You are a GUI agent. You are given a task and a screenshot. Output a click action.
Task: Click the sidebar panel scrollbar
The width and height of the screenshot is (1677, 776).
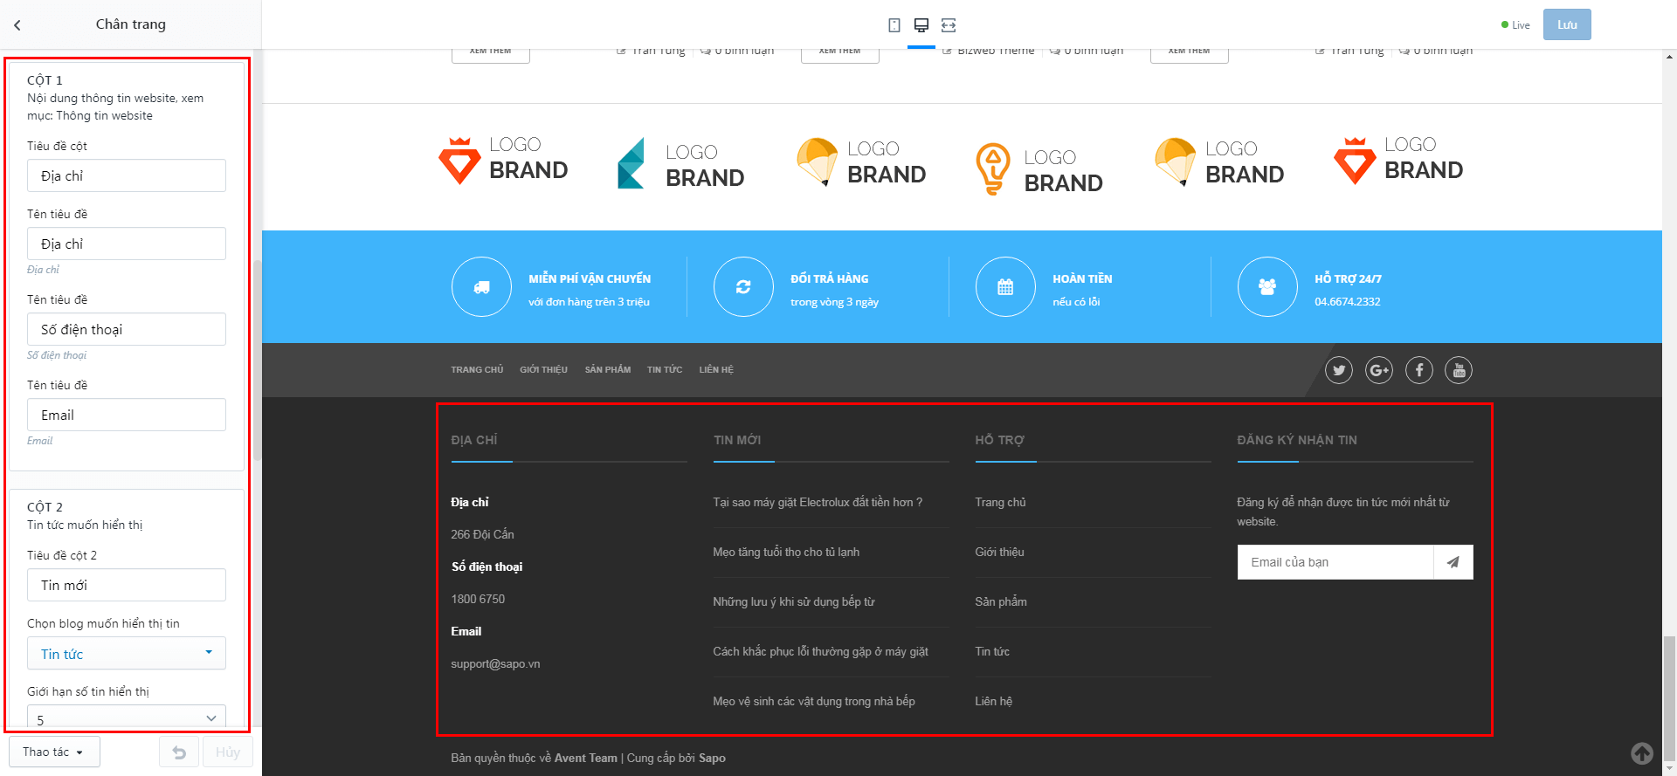pyautogui.click(x=257, y=360)
